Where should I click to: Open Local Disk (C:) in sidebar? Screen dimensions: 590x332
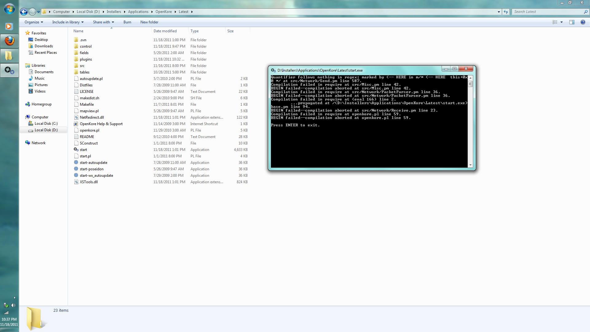[46, 124]
